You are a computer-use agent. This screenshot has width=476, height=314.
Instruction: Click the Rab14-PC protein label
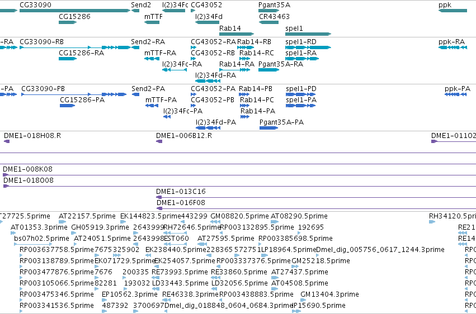[257, 99]
